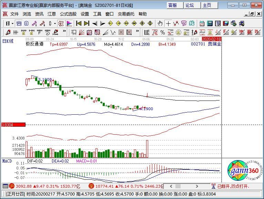Screen dimensions: 264x199
Task: Select the zigzag line tool
Action: pyautogui.click(x=113, y=32)
